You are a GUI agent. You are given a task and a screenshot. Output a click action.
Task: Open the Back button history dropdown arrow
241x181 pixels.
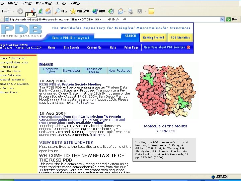pos(13,11)
